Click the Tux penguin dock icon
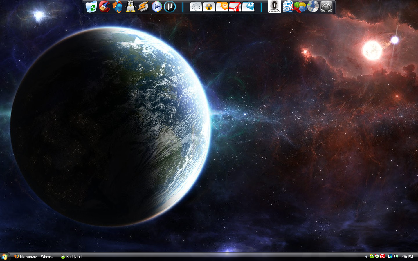Viewport: 418px width, 261px height. [x=131, y=7]
